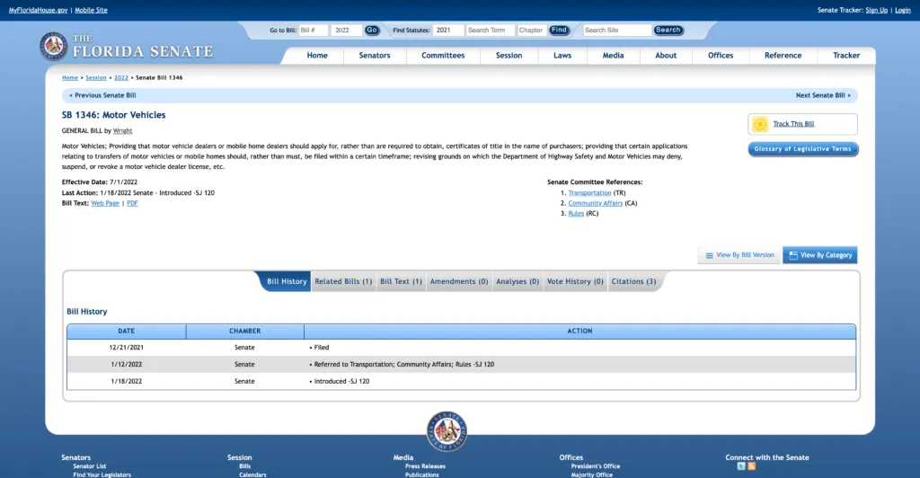Viewport: 920px width, 478px height.
Task: Click the list icon on View By Bill Version
Action: tap(709, 255)
